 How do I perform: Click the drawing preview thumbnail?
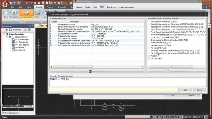pos(18,98)
